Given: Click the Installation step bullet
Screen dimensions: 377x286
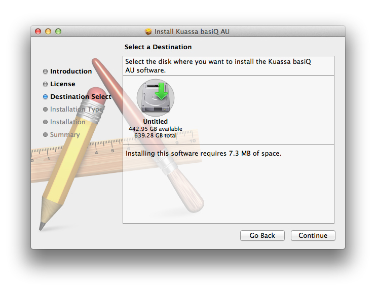Looking at the screenshot, I should click(x=45, y=122).
